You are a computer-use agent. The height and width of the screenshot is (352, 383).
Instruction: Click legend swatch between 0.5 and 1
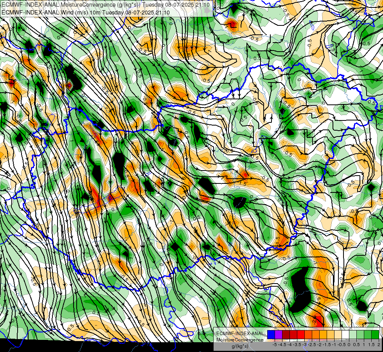tap(360, 335)
